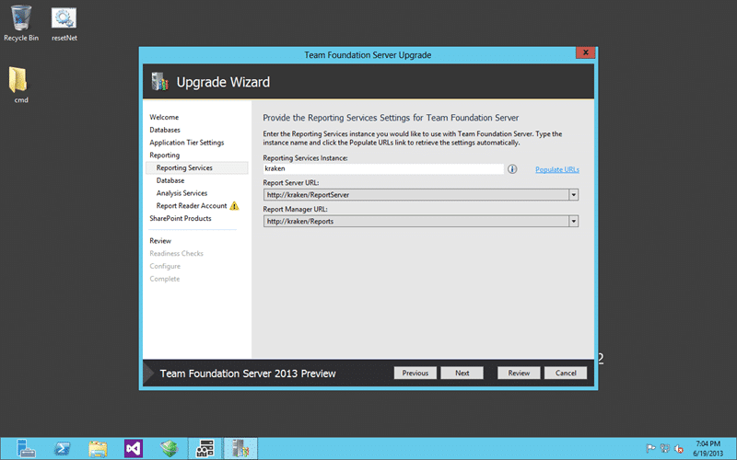
Task: Go to the Review step in the sidebar
Action: click(160, 240)
